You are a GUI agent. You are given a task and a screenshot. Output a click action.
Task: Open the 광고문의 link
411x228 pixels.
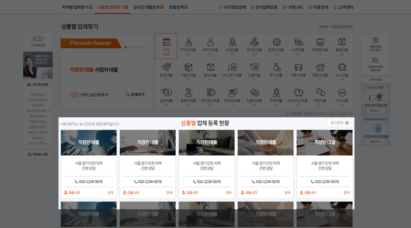(x=339, y=122)
